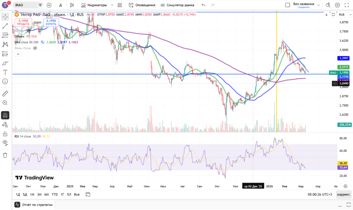This screenshot has height=210, width=353.
Task: Select the 1Д time range
Action: point(18,195)
